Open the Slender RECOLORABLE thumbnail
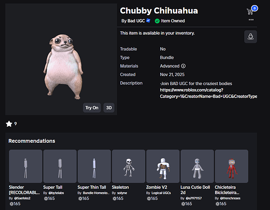This screenshot has width=270, height=210. pyautogui.click(x=26, y=166)
